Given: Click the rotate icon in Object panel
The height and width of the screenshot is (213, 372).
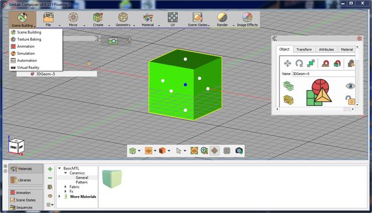Looking at the screenshot, I should coord(299,63).
